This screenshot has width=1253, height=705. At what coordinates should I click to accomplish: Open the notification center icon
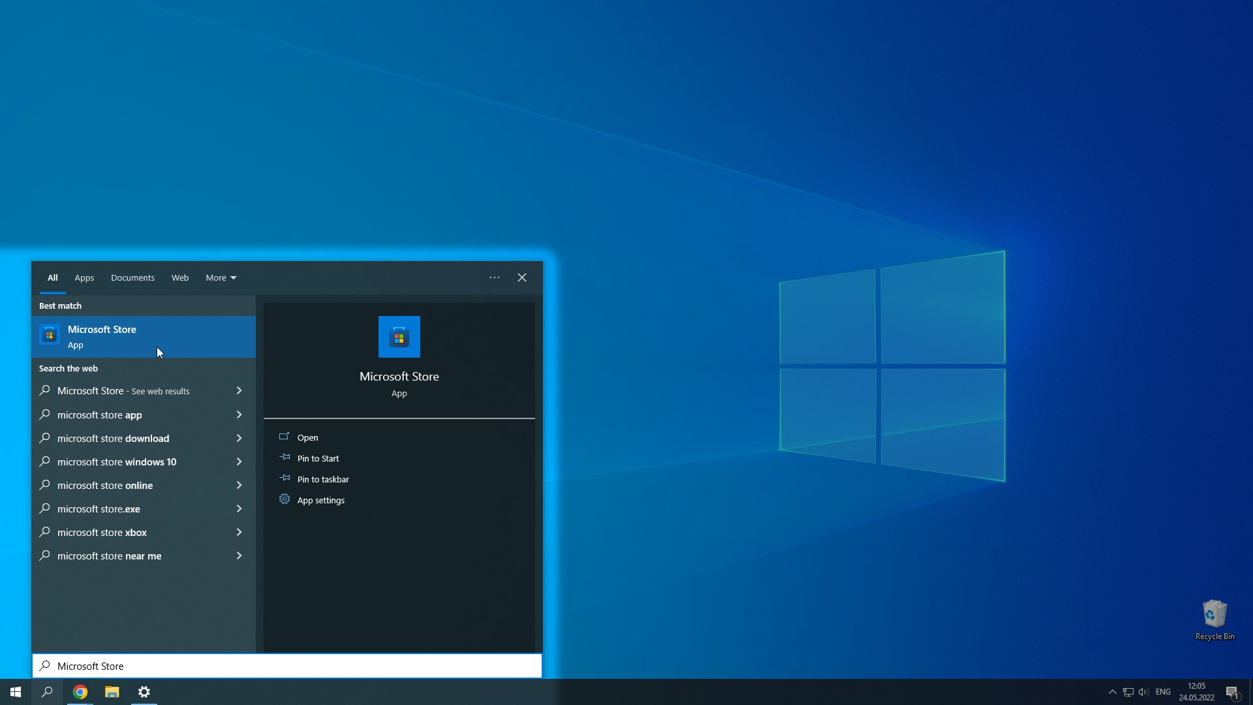[1233, 692]
